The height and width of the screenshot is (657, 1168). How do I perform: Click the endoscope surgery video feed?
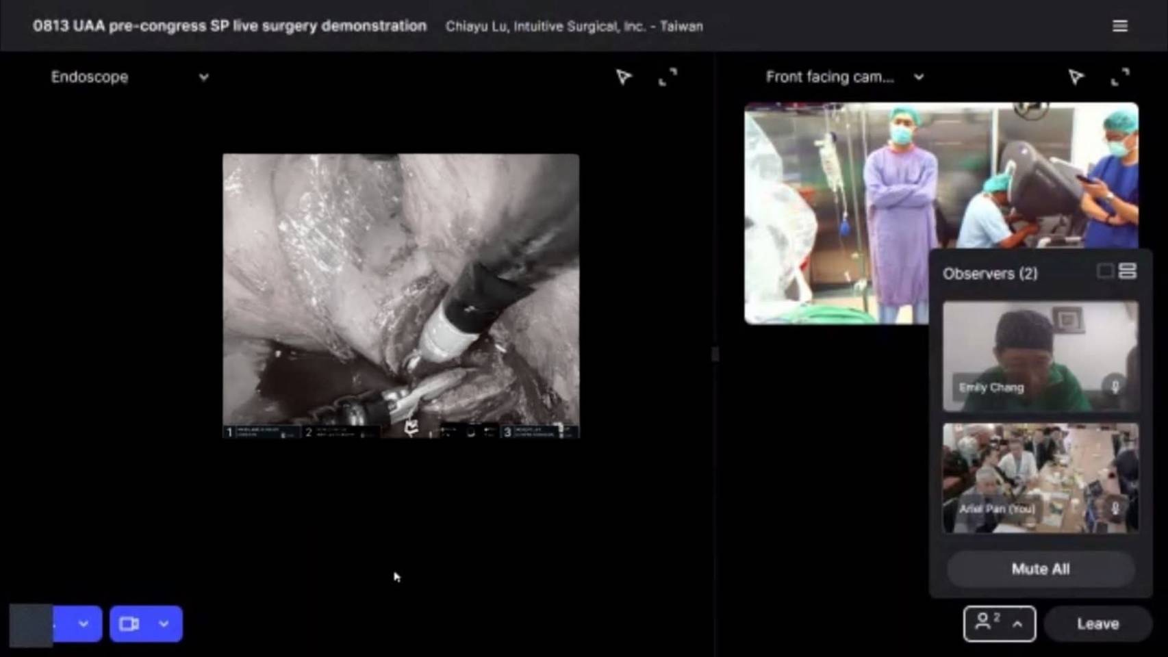[x=401, y=294]
